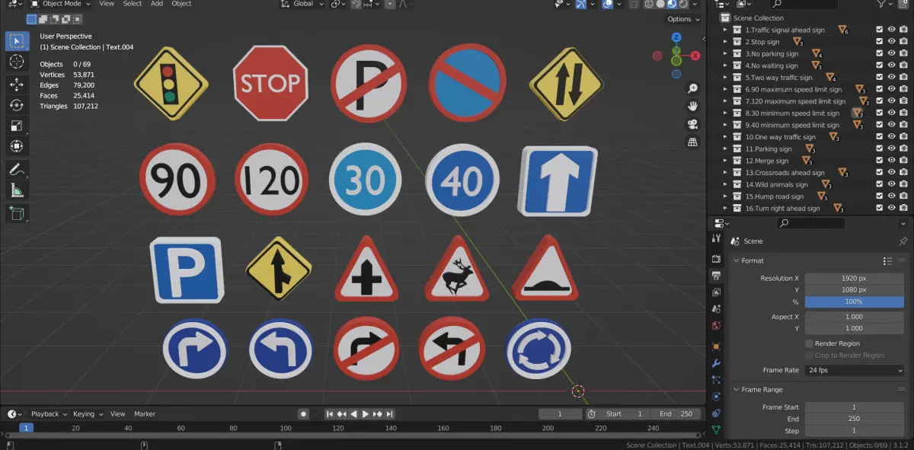
Task: Open the timeline Playback menu
Action: pyautogui.click(x=48, y=414)
